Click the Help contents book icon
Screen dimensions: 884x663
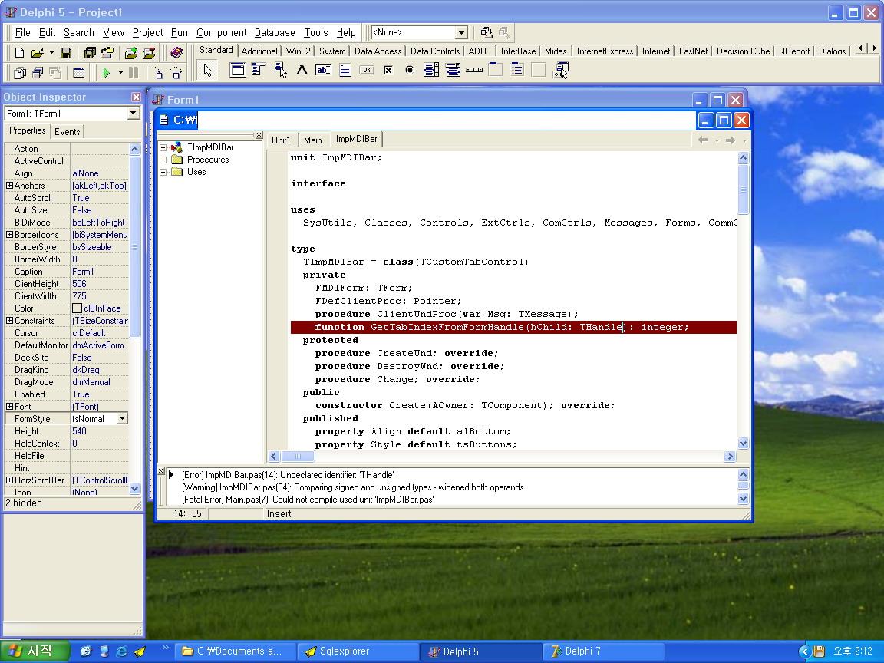(x=176, y=53)
